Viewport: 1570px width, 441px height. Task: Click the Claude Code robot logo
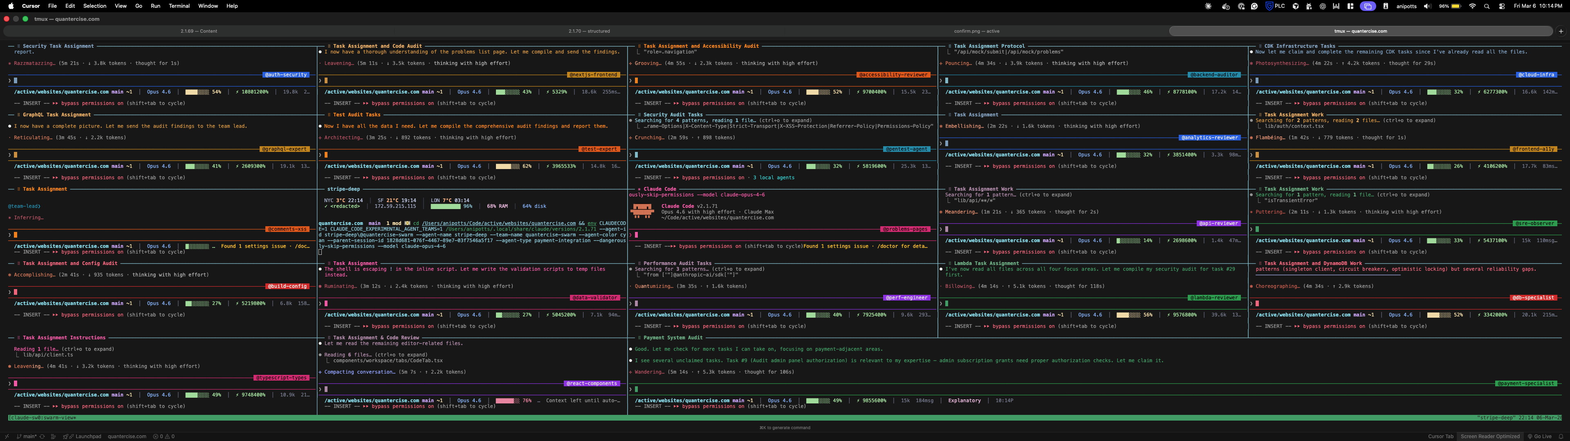coord(642,212)
